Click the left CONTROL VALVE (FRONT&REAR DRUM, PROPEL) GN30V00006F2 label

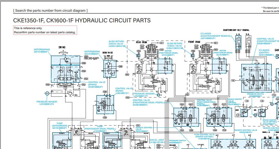149,102
